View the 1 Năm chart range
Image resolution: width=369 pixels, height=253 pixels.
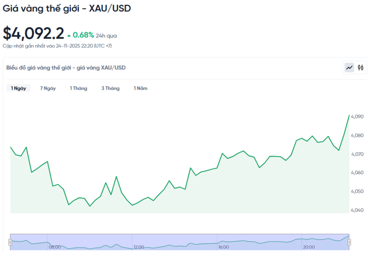(x=141, y=88)
